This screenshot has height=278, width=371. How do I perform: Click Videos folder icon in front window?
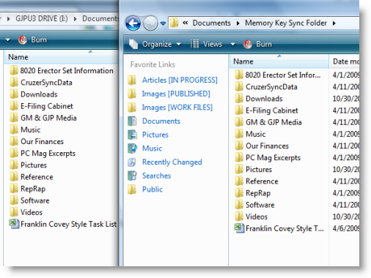239,217
